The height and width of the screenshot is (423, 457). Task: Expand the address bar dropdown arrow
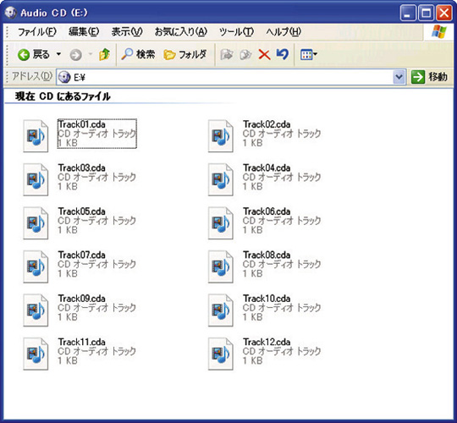coord(399,77)
